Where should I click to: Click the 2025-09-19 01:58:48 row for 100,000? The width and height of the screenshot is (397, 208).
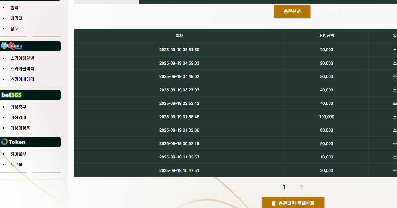[235, 117]
